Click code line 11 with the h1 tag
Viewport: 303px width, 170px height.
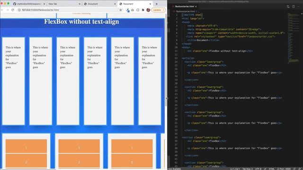coord(220,51)
